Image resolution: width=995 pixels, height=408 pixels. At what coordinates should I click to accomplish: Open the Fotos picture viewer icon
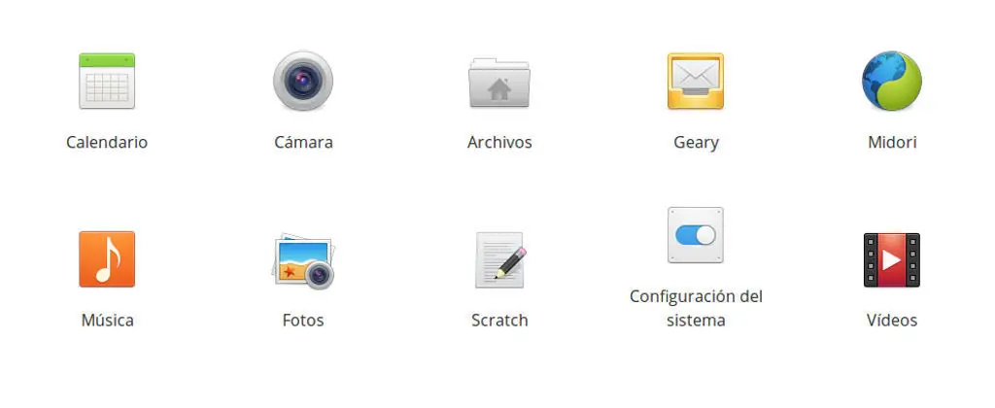point(303,261)
